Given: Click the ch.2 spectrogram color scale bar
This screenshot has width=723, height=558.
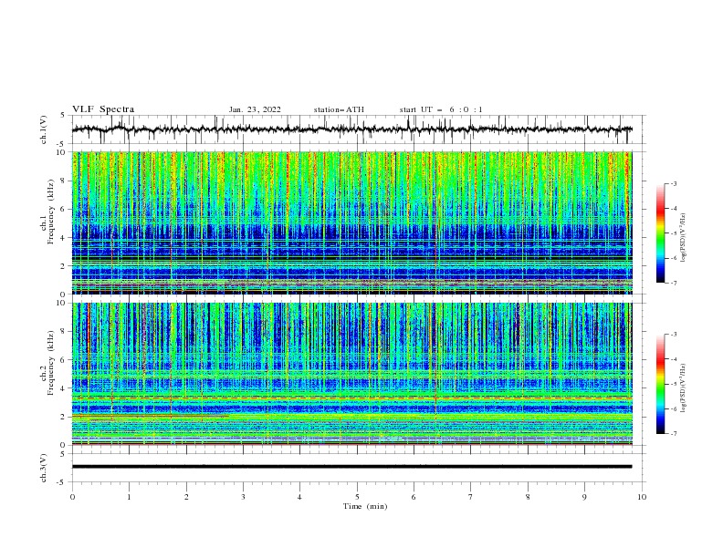Looking at the screenshot, I should [660, 384].
